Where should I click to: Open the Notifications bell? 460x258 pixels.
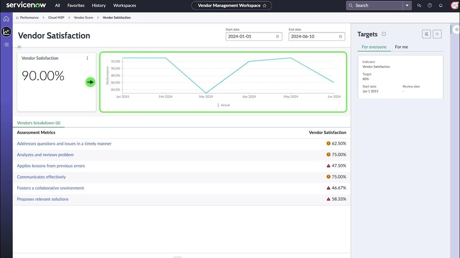441,5
